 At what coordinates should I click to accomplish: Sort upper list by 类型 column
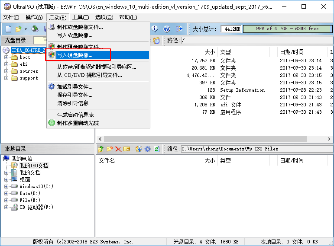click(243, 52)
